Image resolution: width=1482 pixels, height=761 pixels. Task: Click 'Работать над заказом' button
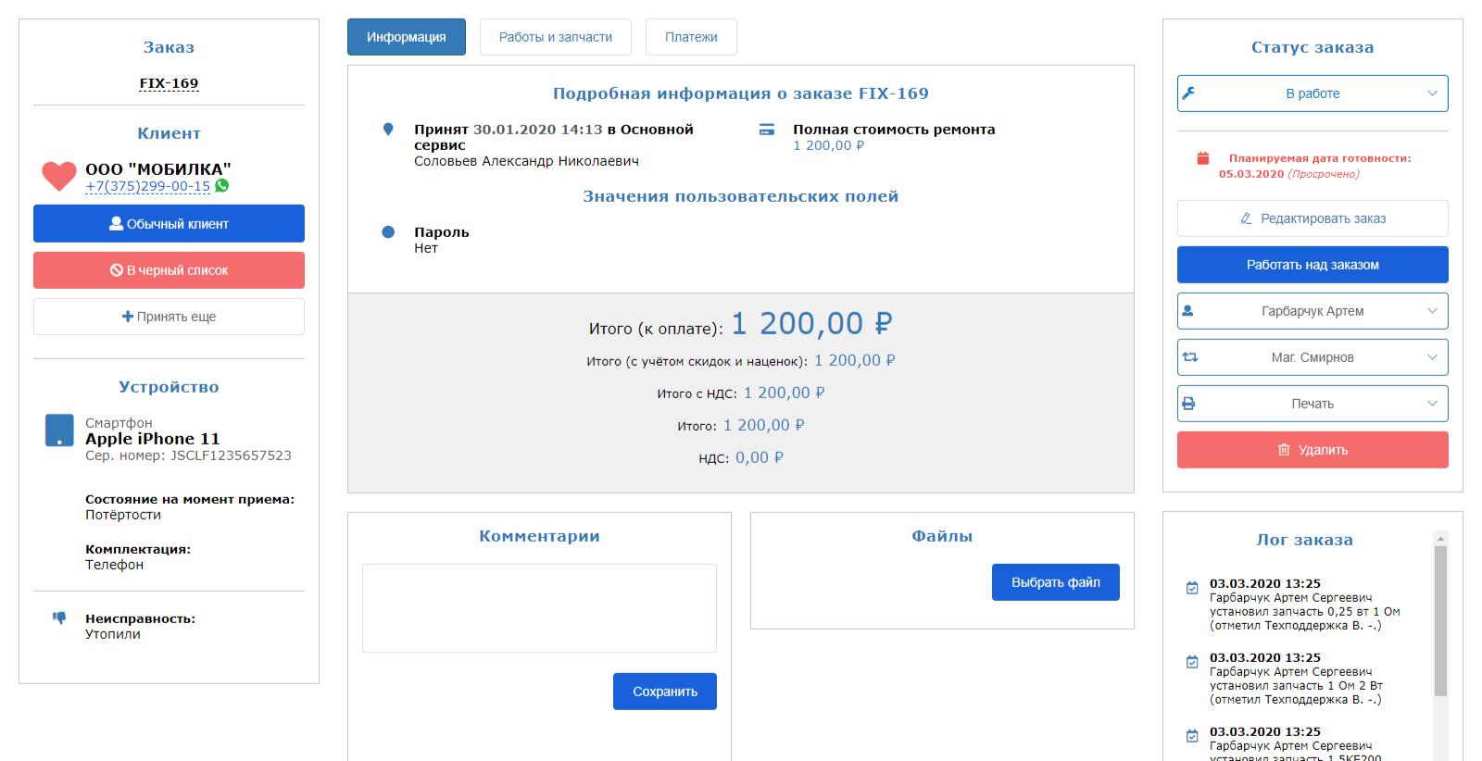(x=1312, y=265)
